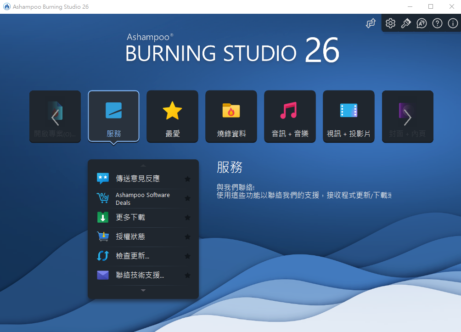461x332 pixels.
Task: Click the pin/brush tool icon in top bar
Action: click(x=406, y=23)
